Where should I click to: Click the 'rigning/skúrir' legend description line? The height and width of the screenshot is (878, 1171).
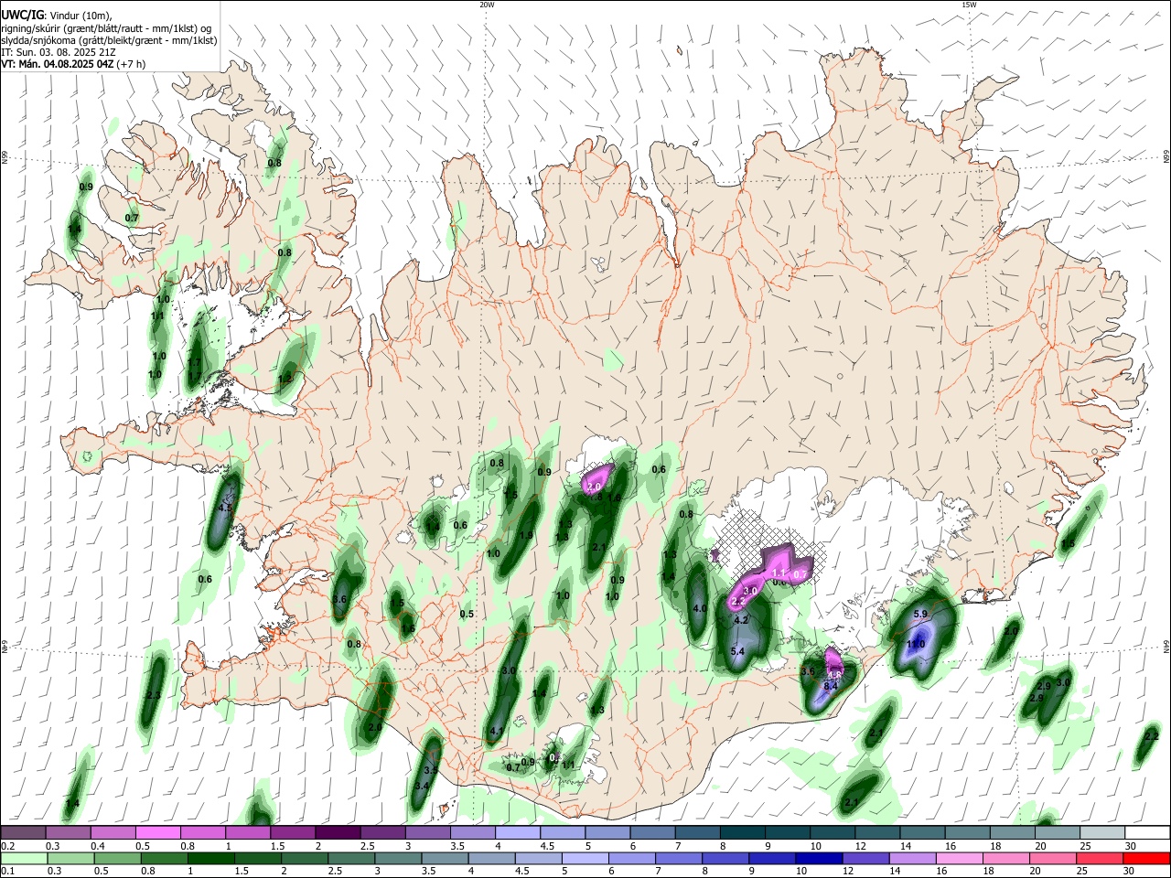106,27
